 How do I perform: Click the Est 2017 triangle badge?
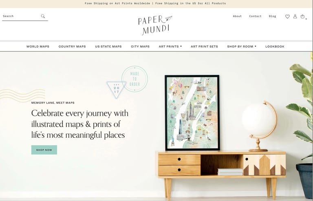[117, 90]
